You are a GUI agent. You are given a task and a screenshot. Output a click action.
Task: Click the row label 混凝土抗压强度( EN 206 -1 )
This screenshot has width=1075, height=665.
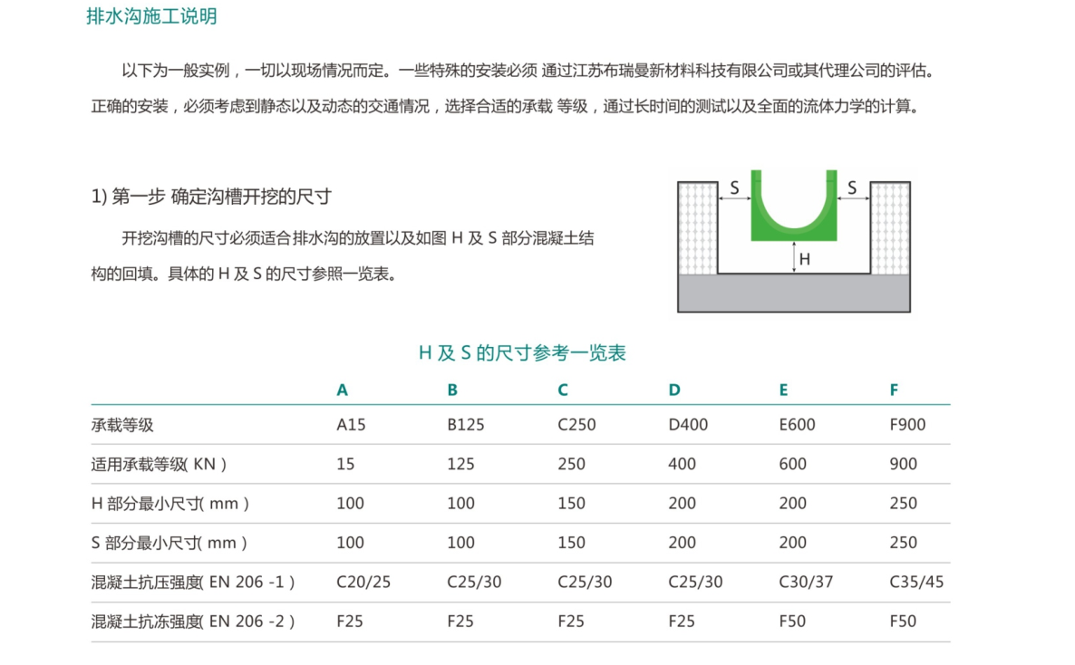(193, 583)
